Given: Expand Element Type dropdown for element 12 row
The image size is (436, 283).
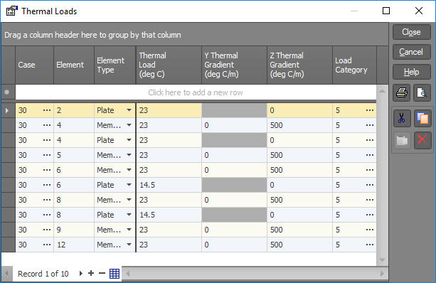Looking at the screenshot, I should coord(129,245).
